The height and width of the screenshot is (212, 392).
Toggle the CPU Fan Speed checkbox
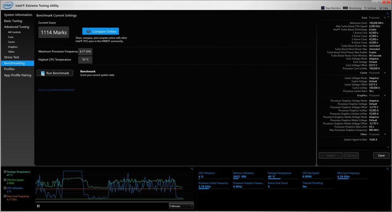[5, 180]
